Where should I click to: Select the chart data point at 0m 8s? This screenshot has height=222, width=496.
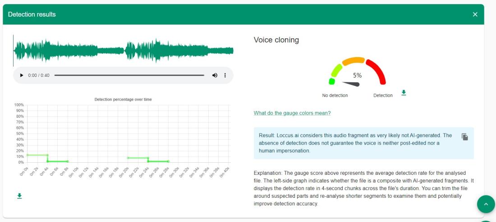[68, 161]
